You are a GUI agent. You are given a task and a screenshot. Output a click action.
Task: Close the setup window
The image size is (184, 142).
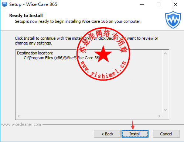pos(176,4)
